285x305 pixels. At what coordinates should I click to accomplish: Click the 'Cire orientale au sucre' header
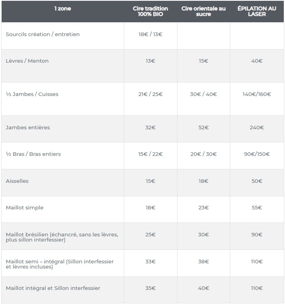click(x=203, y=12)
